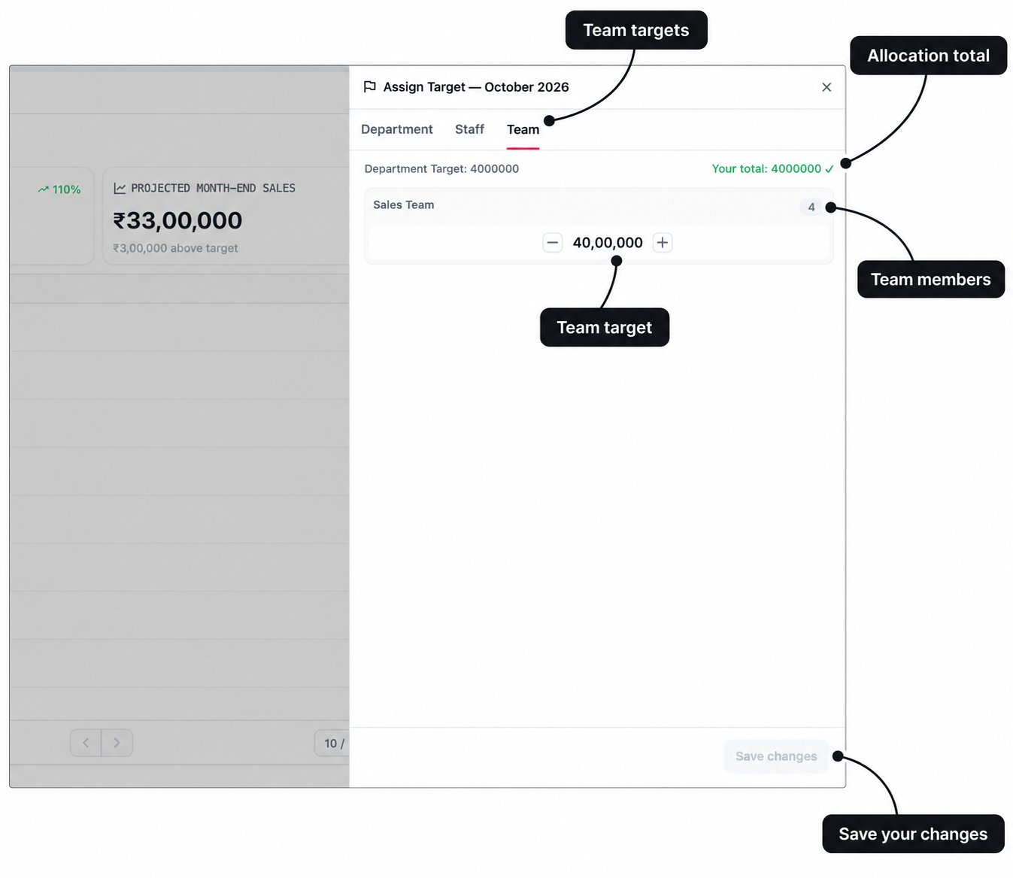Click the 110% trend indicator
The image size is (1013, 878).
tap(59, 189)
